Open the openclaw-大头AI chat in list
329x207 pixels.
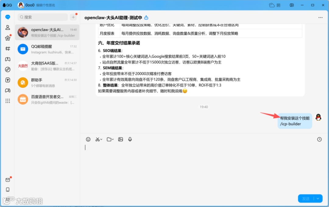47,32
